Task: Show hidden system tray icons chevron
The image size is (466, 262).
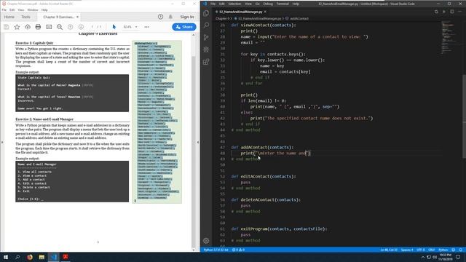Action: pos(423,257)
